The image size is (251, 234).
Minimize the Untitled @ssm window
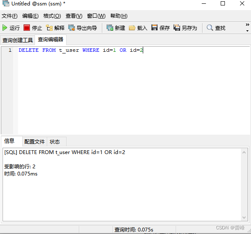[204, 3]
